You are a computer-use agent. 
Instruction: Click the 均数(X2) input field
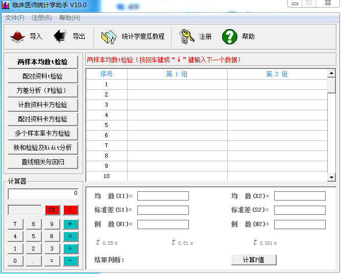300,196
